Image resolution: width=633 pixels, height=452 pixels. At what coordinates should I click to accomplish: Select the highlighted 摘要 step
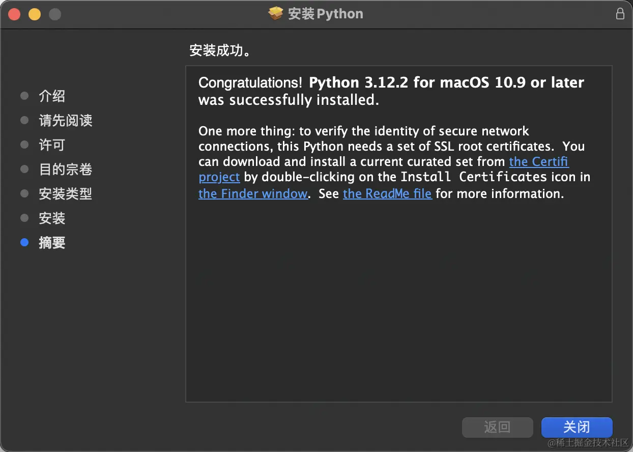[52, 243]
